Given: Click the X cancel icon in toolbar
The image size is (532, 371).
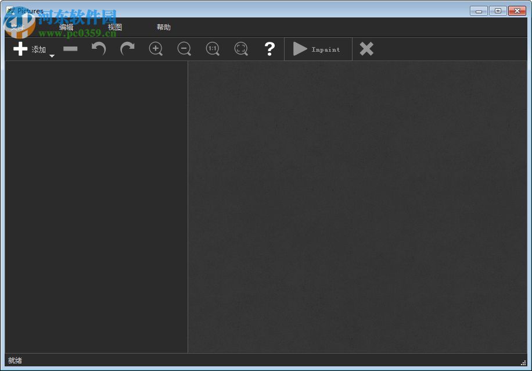Looking at the screenshot, I should point(366,49).
